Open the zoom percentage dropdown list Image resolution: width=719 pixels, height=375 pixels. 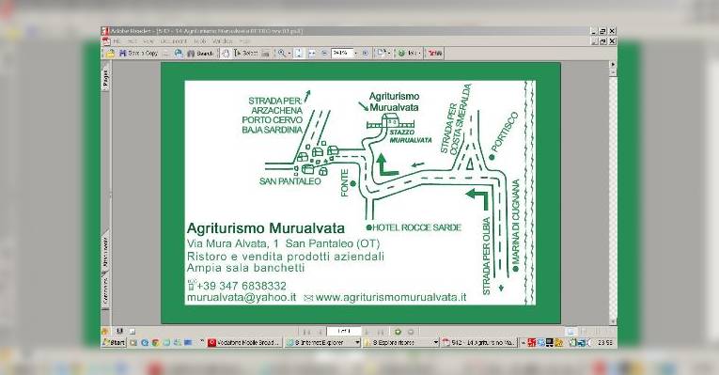click(355, 54)
